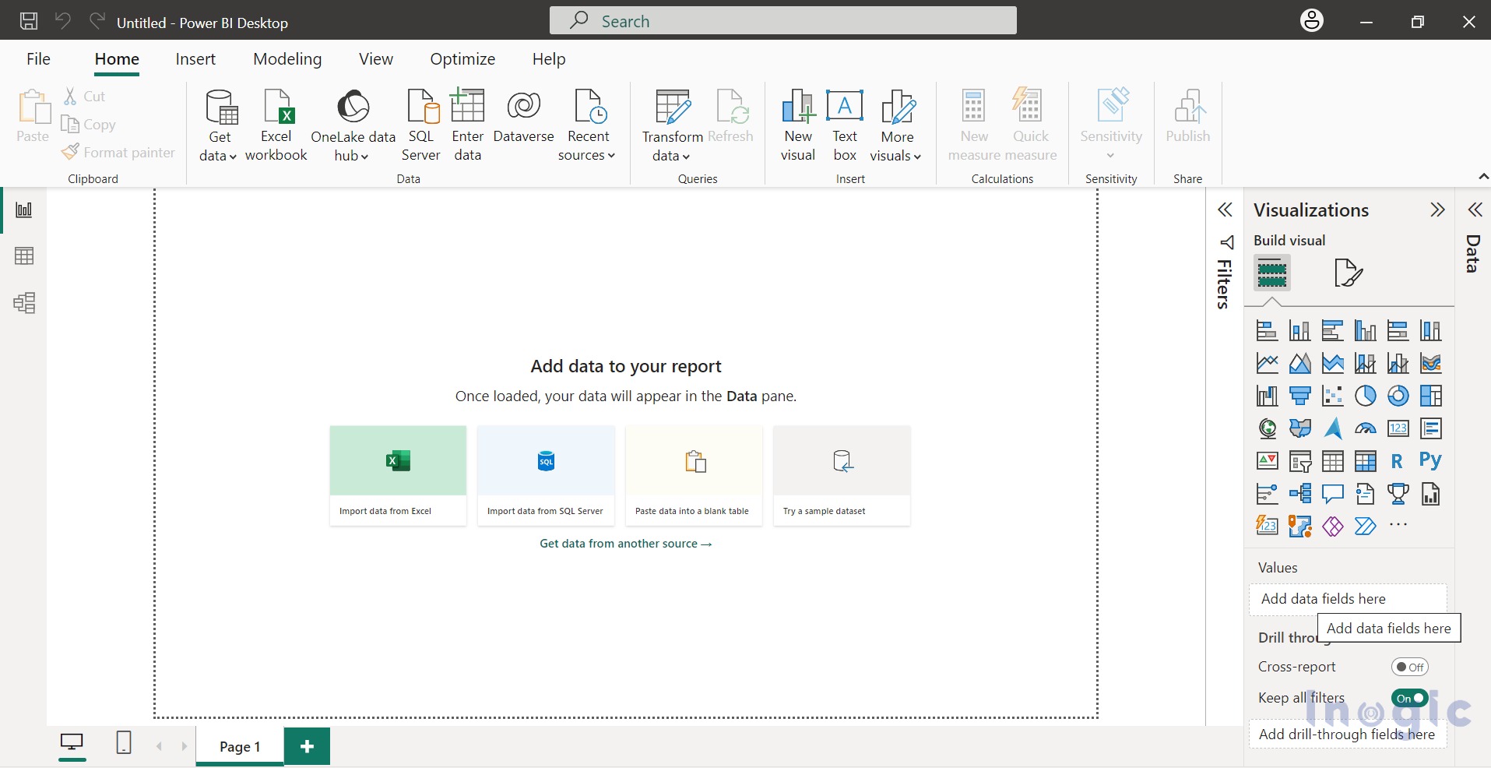The image size is (1491, 768).
Task: Select the pie chart visualization
Action: coord(1365,396)
